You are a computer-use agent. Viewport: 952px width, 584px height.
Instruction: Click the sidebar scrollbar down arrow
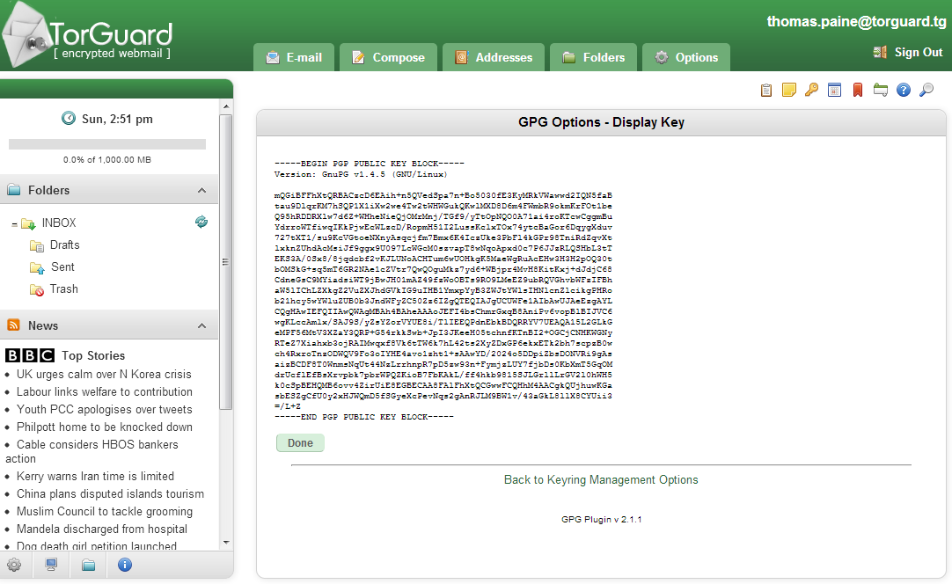pyautogui.click(x=226, y=542)
